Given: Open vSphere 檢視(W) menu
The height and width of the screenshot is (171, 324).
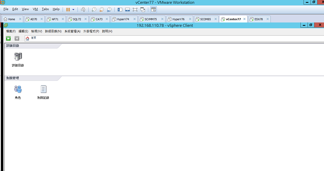Looking at the screenshot, I should point(37,31).
